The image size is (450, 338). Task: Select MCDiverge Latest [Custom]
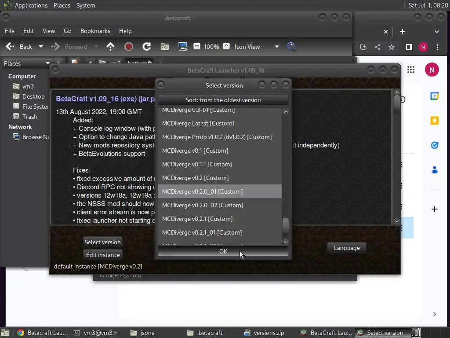click(220, 123)
